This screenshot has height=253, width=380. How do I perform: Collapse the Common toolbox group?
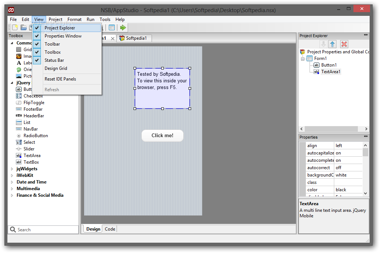[12, 43]
